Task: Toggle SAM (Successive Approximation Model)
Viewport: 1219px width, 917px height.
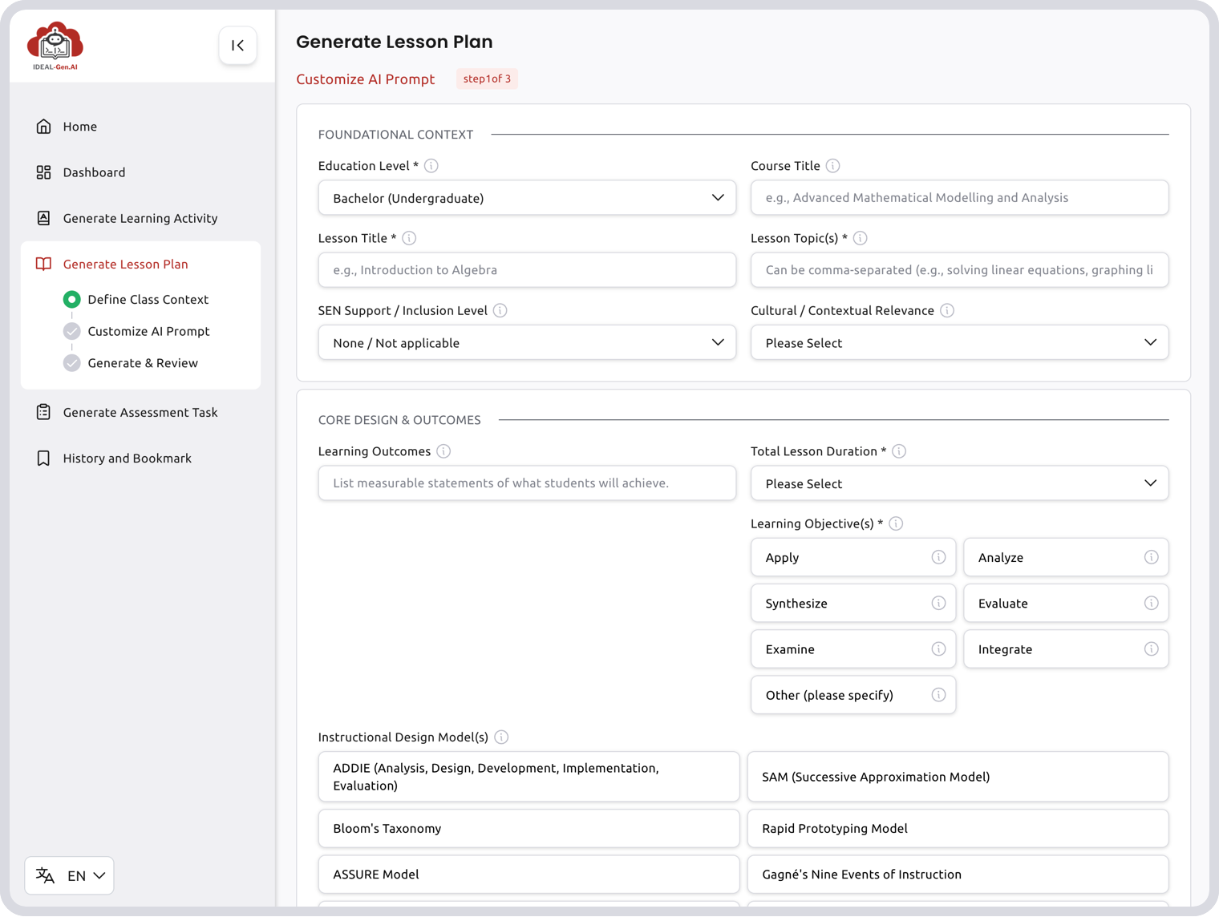Action: pos(958,776)
